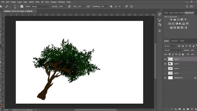Select Layer 1 thumbnail
197x111 pixels.
pos(170,73)
